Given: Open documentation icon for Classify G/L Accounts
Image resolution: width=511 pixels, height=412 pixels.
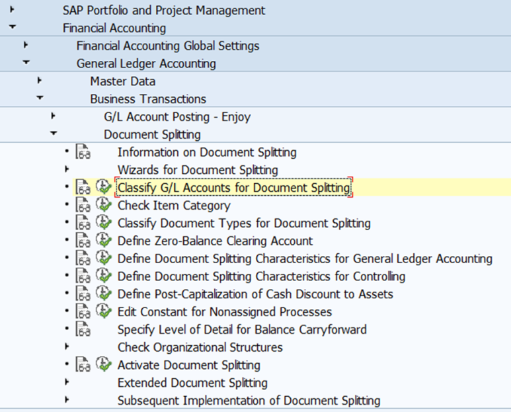Looking at the screenshot, I should (x=83, y=187).
